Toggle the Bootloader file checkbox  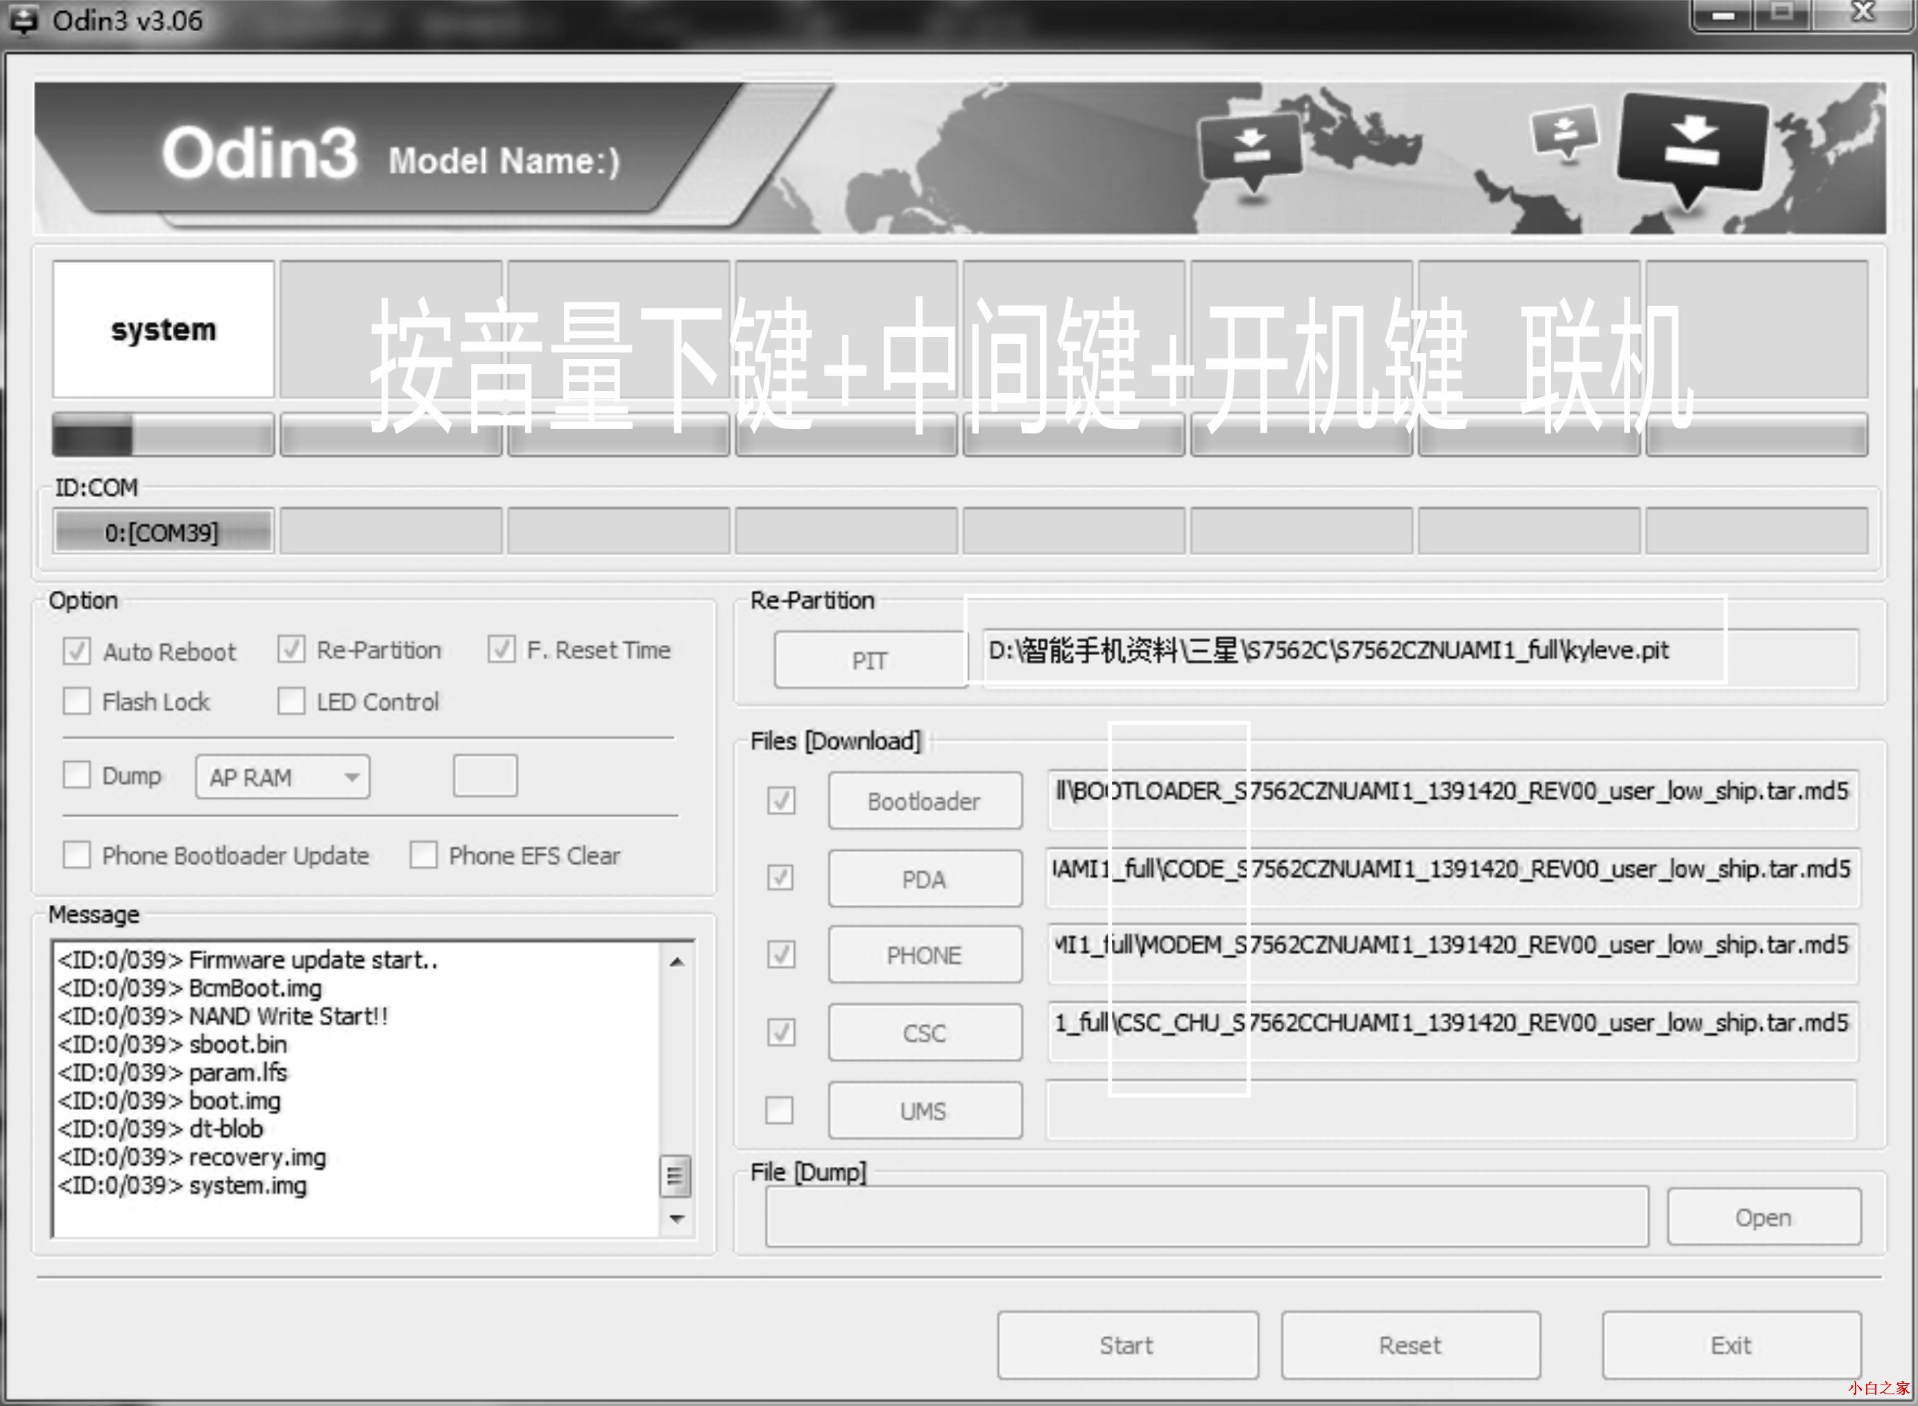click(780, 800)
